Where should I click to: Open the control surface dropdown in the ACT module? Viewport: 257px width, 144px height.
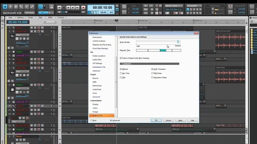(x=174, y=6)
